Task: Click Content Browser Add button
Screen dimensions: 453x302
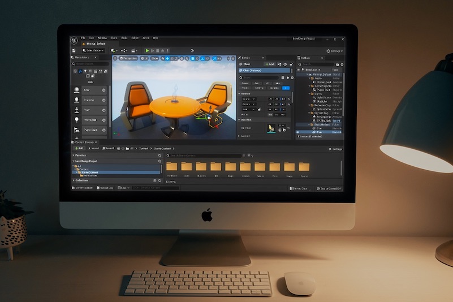Action: coord(79,148)
